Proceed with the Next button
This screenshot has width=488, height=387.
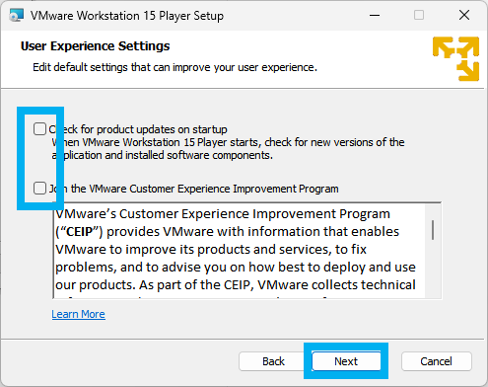coord(346,361)
